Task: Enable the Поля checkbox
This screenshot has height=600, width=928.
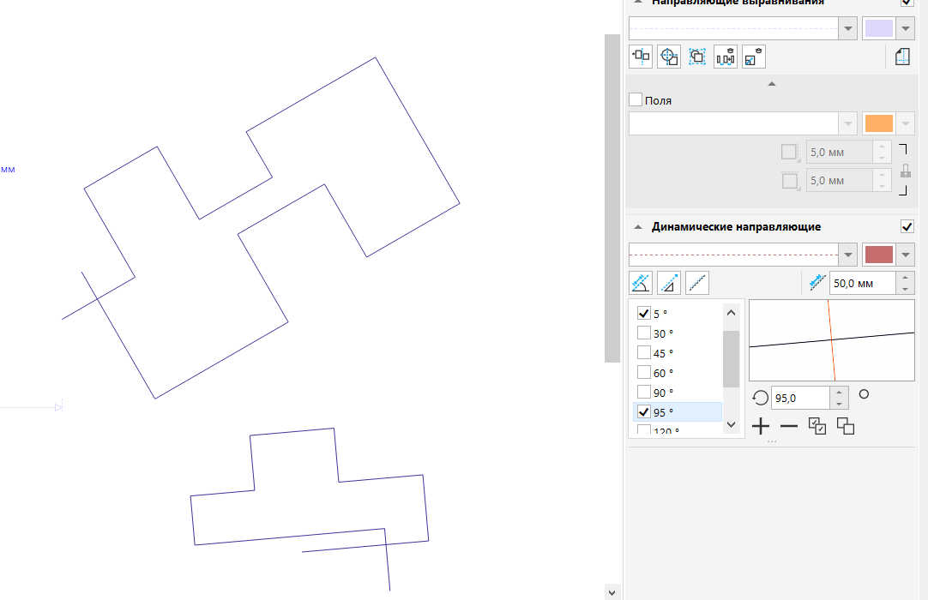Action: point(636,99)
